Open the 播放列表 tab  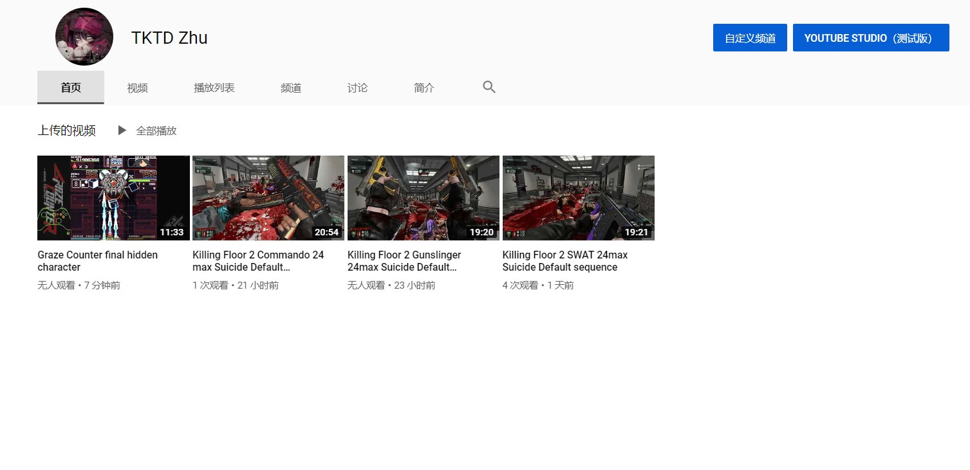click(214, 88)
